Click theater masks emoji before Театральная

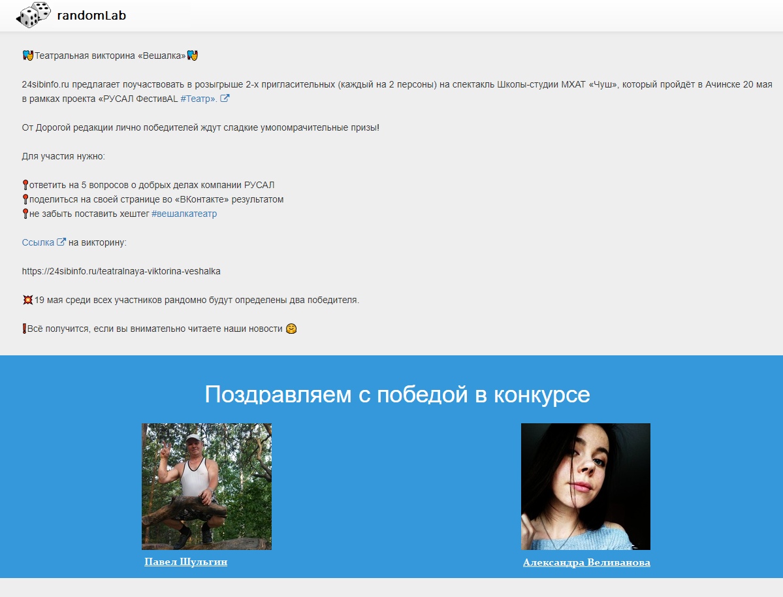(x=28, y=56)
